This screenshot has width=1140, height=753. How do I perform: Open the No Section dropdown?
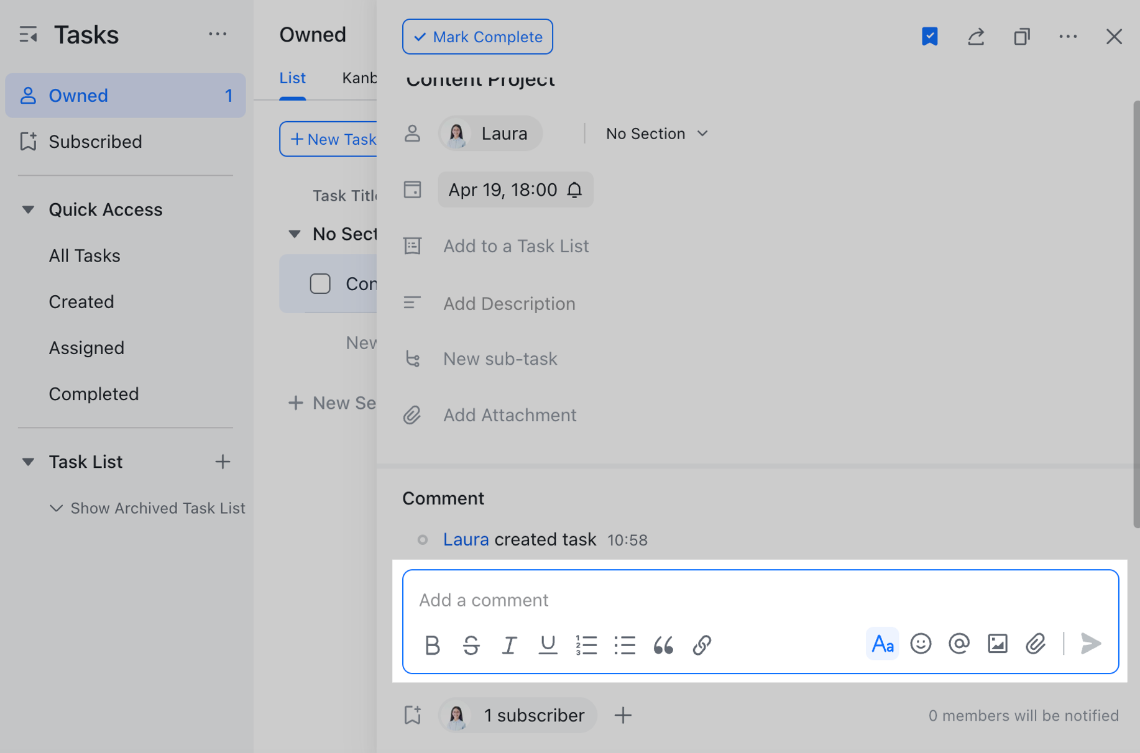656,133
